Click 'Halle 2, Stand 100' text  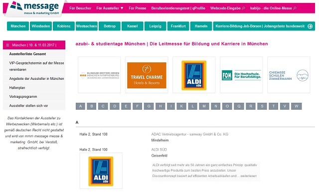[93, 150]
